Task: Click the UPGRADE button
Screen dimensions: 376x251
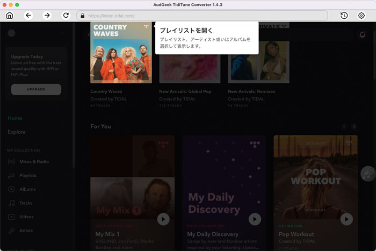Action: pyautogui.click(x=36, y=89)
